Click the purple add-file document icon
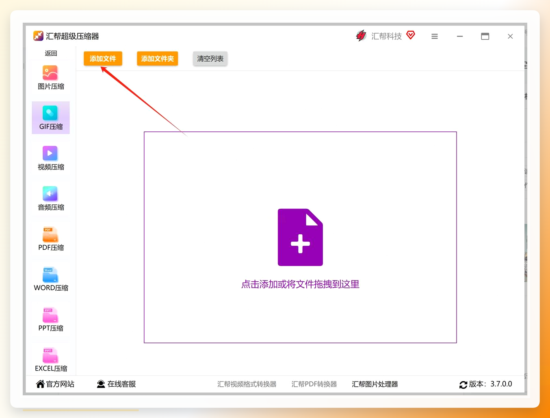Screen dimensions: 550x418 pyautogui.click(x=300, y=237)
